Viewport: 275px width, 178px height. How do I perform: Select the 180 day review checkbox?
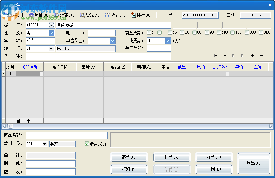[232, 32]
